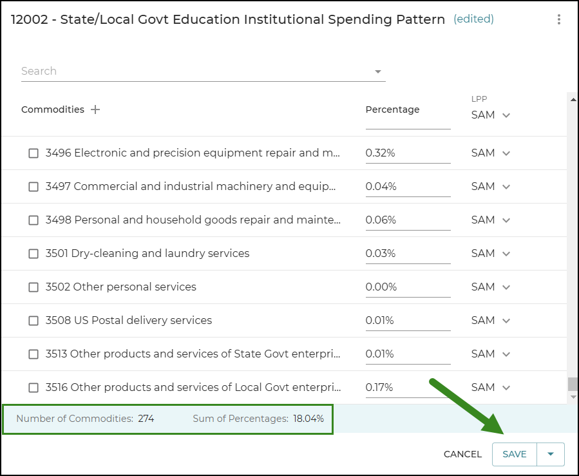Open LPP chevron for 3502 Other personal services
This screenshot has width=579, height=476.
tap(506, 287)
